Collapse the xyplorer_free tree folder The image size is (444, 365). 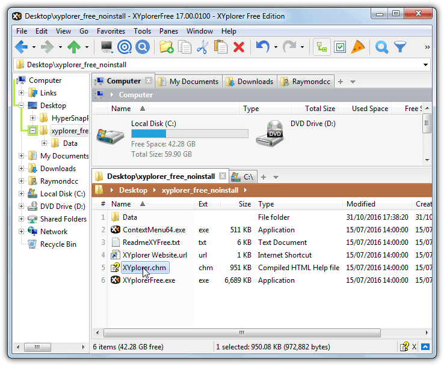(x=33, y=130)
